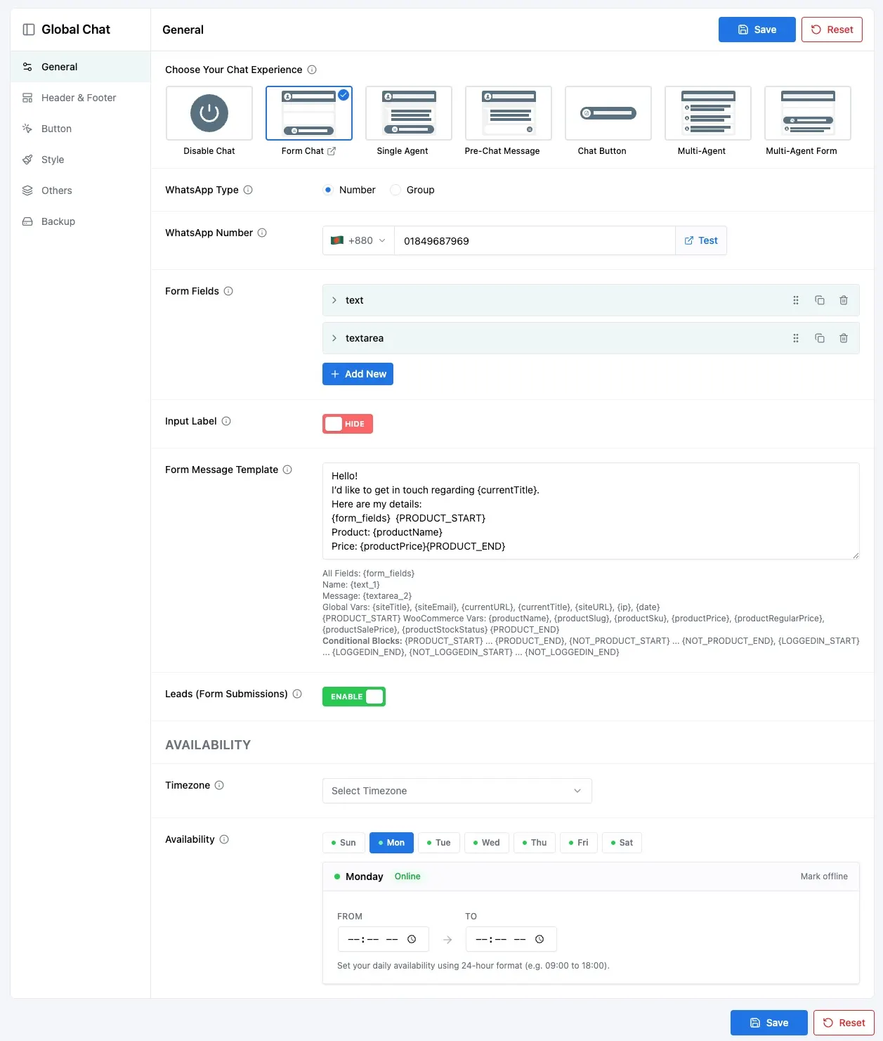Click the top Save button
The image size is (883, 1041).
tap(757, 30)
